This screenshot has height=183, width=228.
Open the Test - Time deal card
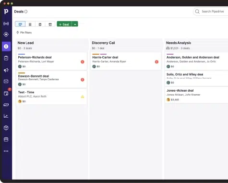point(51,97)
